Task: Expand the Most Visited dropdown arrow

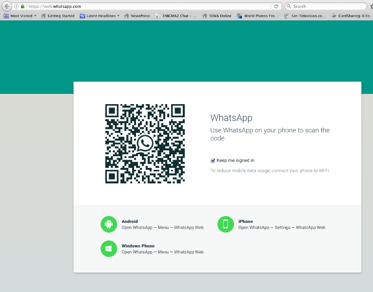Action: pos(35,16)
